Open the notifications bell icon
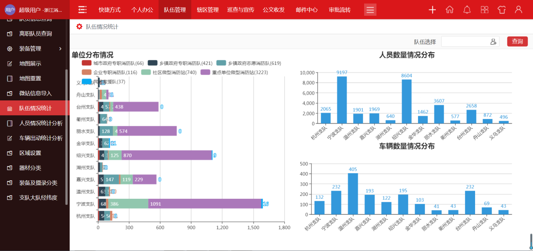 pos(467,10)
